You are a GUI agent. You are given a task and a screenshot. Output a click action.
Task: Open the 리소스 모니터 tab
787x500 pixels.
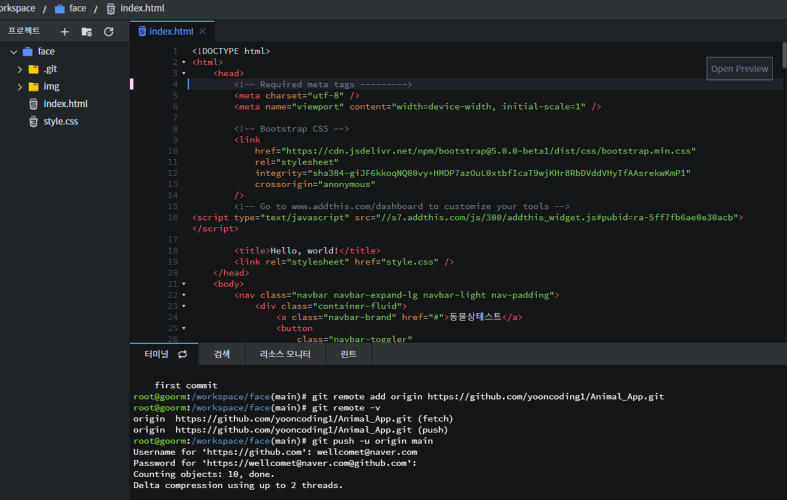click(x=285, y=354)
